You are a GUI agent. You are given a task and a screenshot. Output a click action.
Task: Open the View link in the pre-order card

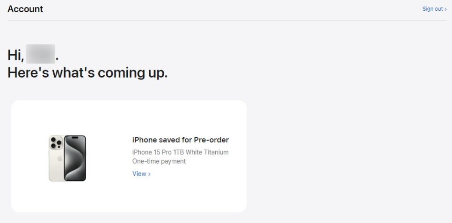coord(141,174)
